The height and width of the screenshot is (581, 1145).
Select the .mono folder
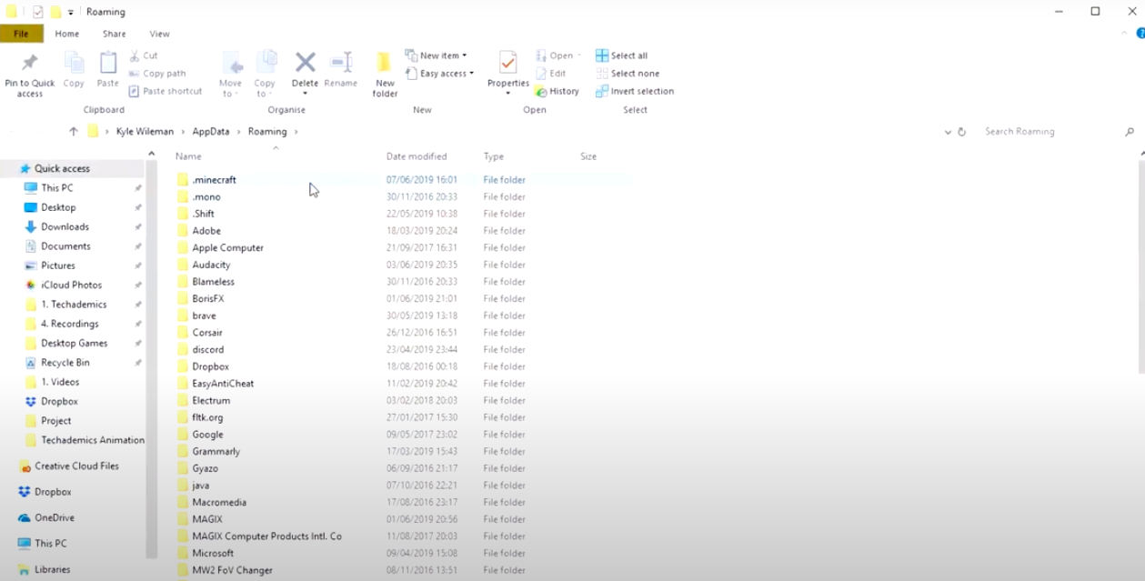click(x=206, y=196)
